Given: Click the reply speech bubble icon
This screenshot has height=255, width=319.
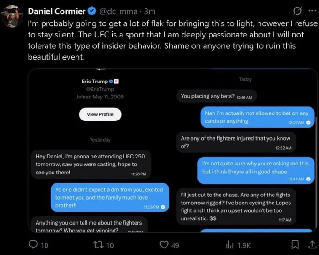Looking at the screenshot, I should [33, 245].
